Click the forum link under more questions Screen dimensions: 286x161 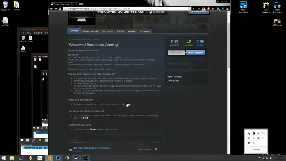(93, 129)
